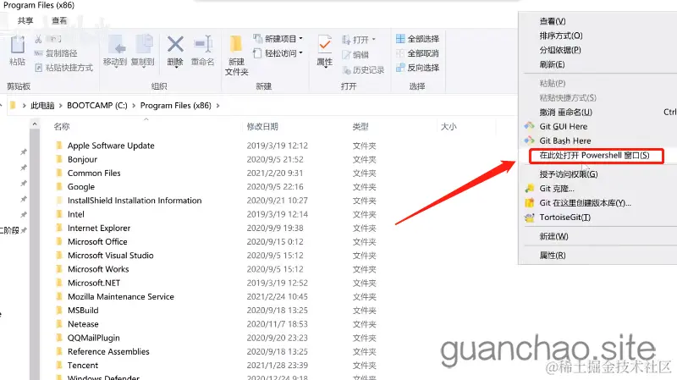
Task: Choose Open PowerShell window here (在此处打开 Powershell 窗口)
Action: point(597,155)
